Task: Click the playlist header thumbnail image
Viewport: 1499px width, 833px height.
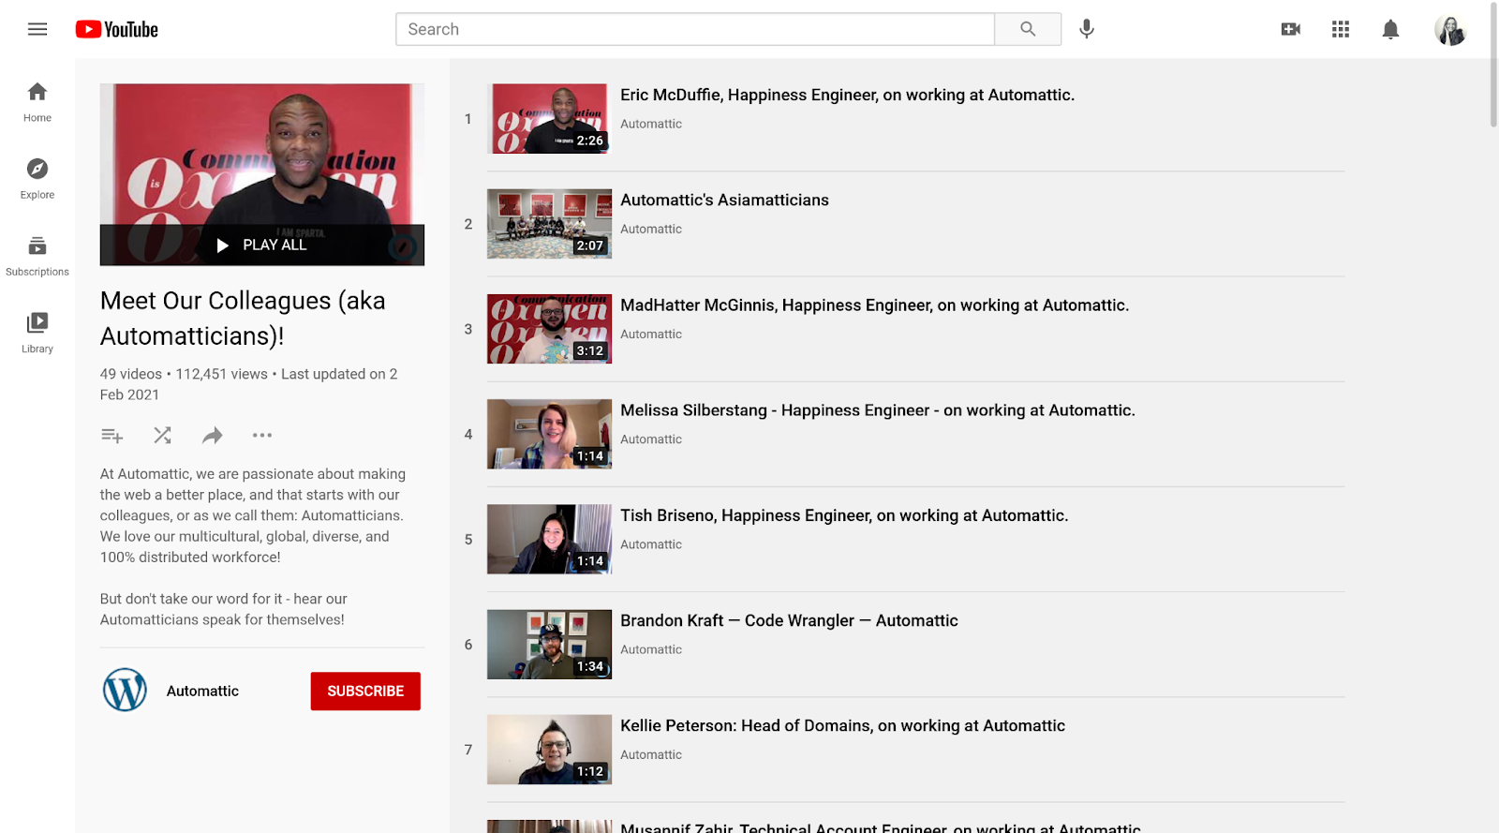Action: point(262,174)
